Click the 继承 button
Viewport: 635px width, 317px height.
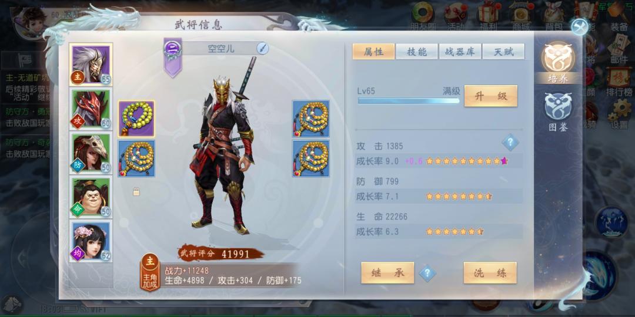click(387, 273)
